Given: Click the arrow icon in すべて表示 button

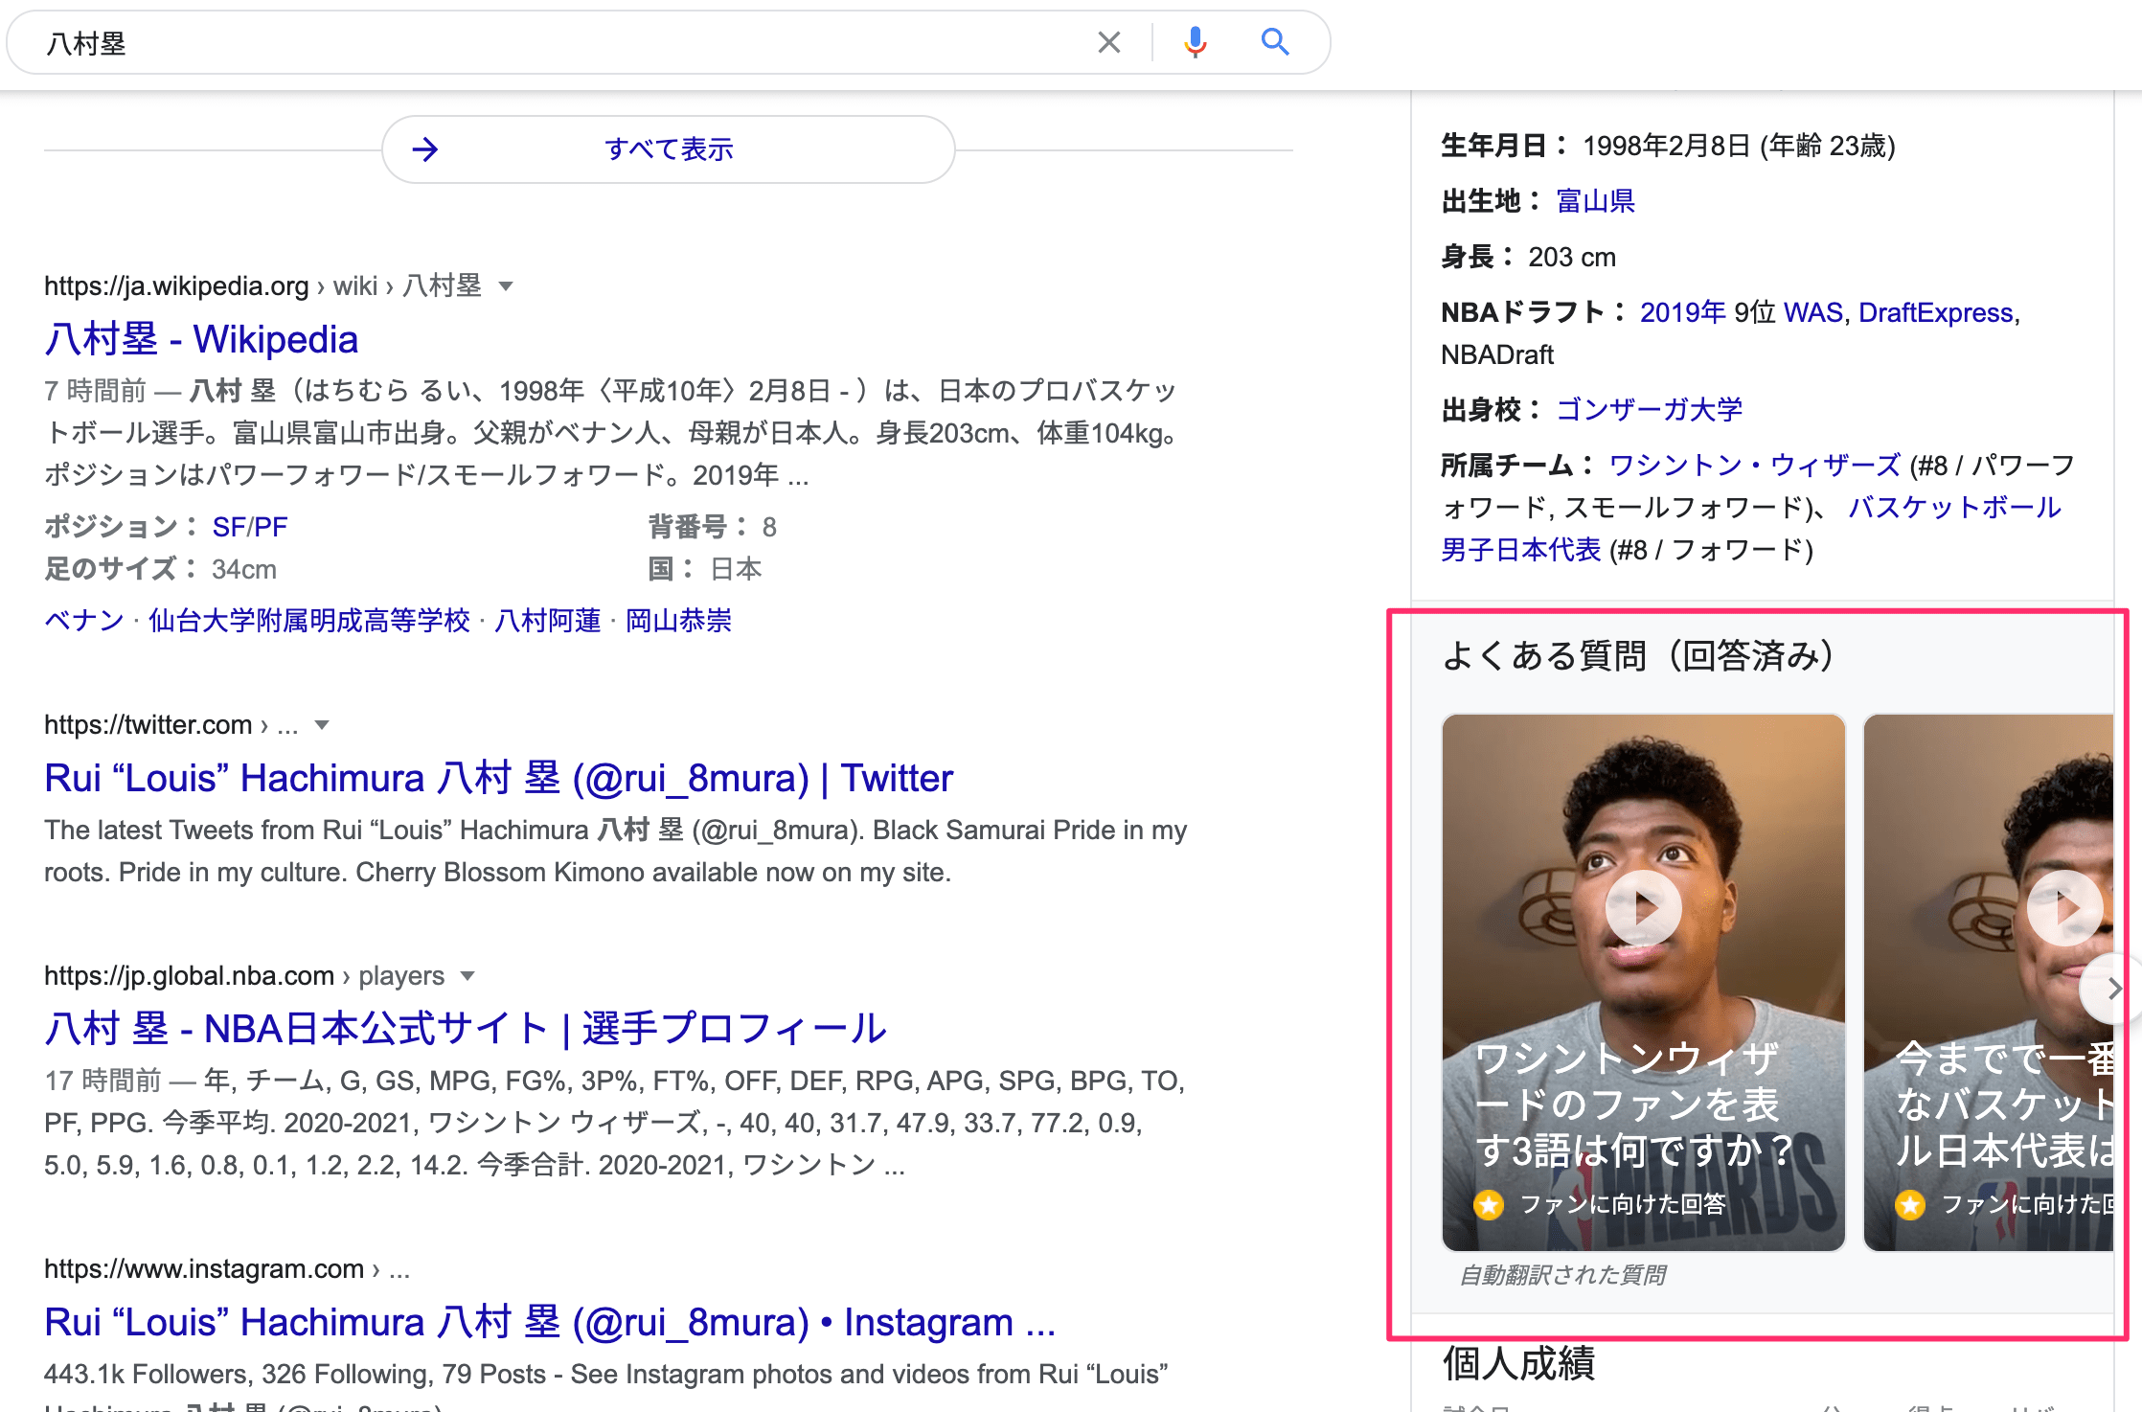Looking at the screenshot, I should [424, 149].
